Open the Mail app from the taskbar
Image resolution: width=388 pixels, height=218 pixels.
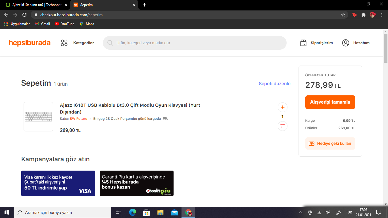pyautogui.click(x=174, y=212)
